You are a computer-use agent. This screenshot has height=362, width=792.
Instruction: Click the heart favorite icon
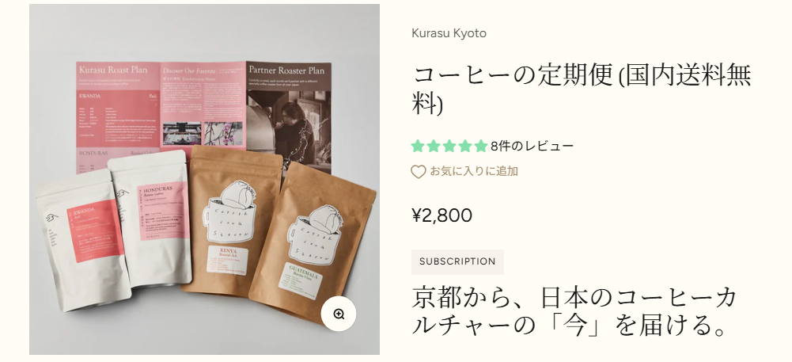click(419, 172)
